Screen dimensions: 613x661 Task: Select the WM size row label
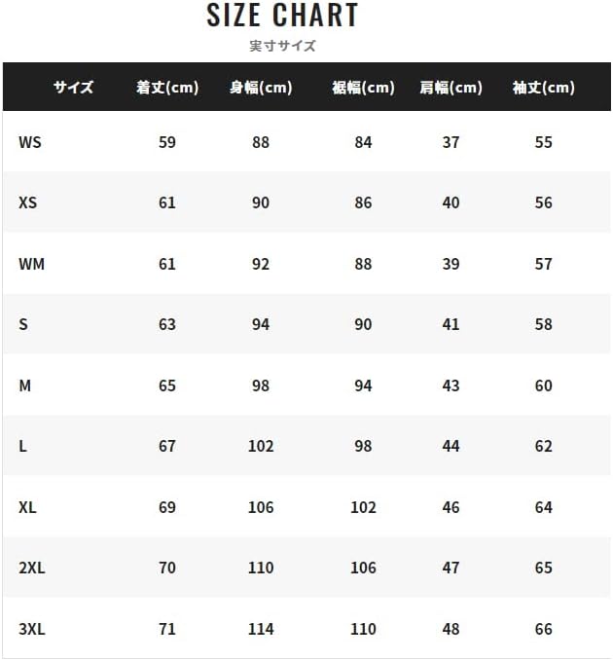point(31,264)
